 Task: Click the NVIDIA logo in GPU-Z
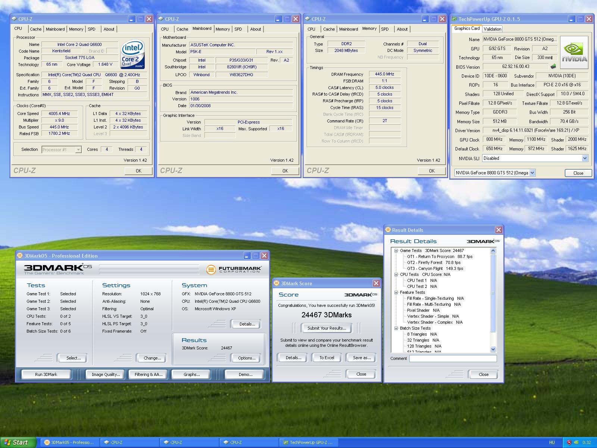(x=574, y=53)
